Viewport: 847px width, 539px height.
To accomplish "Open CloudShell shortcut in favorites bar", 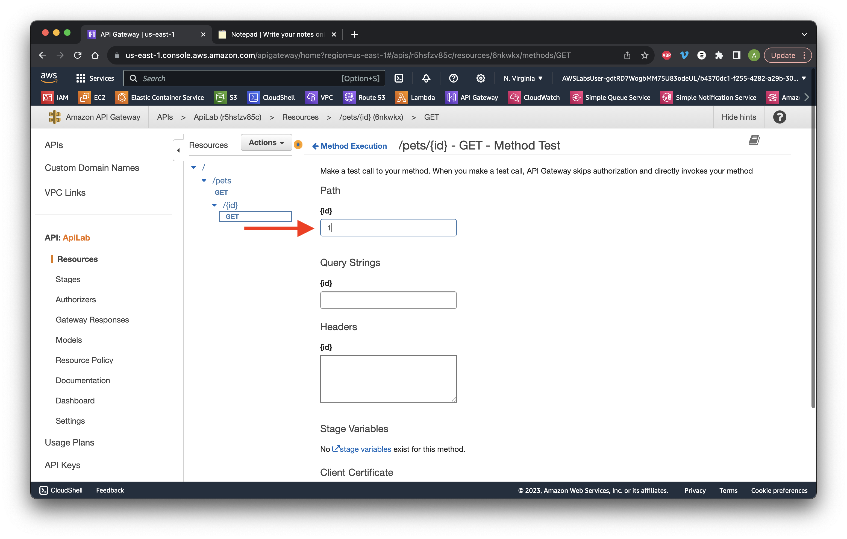I will tap(271, 98).
